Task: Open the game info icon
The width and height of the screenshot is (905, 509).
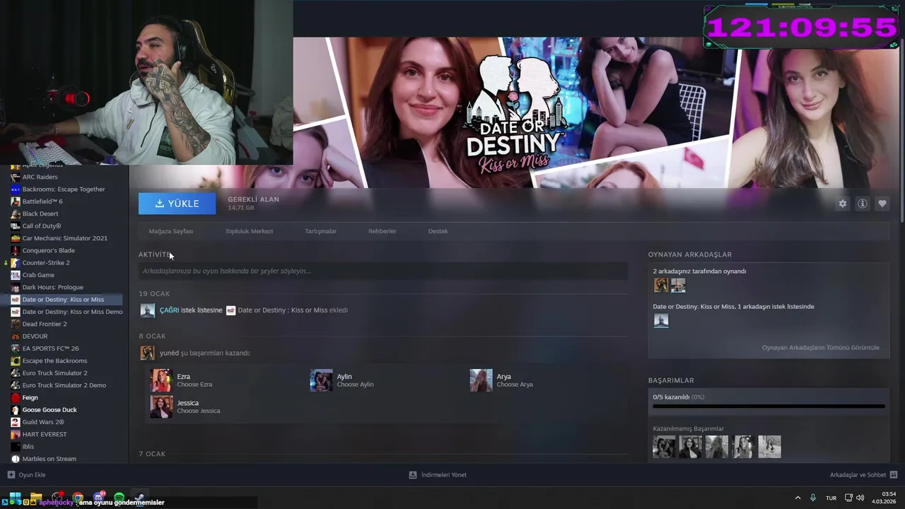Action: pyautogui.click(x=863, y=204)
